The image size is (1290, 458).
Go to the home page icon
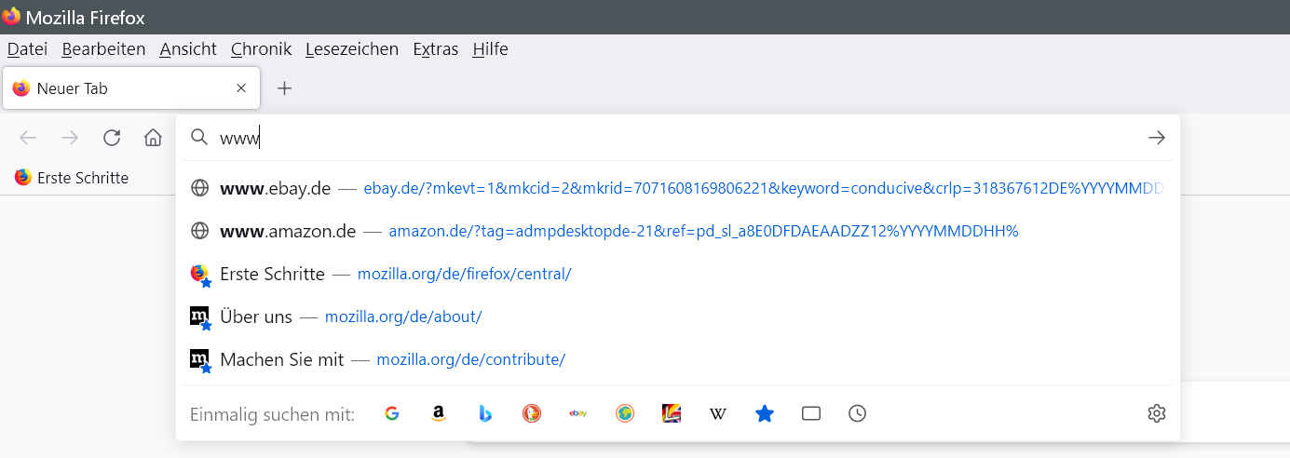[154, 138]
